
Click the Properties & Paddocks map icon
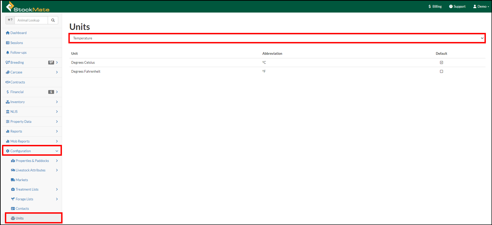point(13,161)
